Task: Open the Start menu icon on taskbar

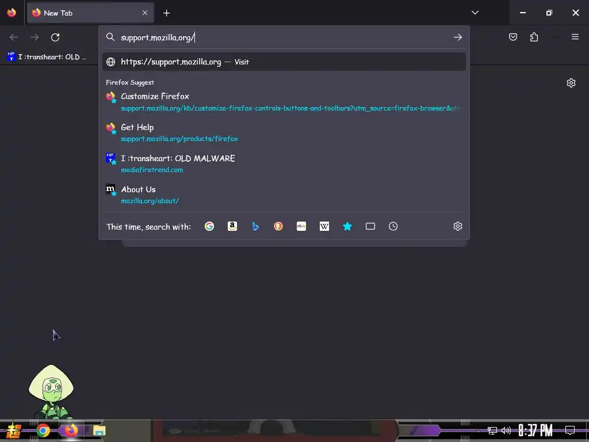Action: tap(13, 430)
